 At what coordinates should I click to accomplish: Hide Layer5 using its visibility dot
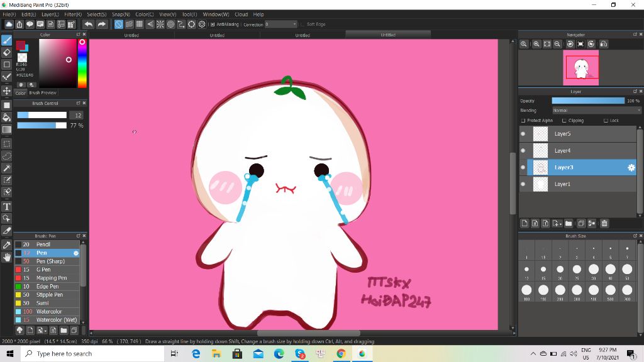(523, 134)
